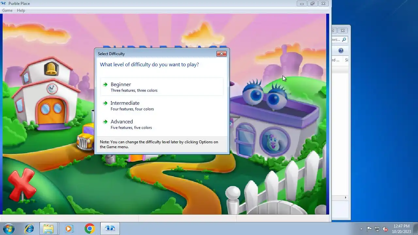Click the green arrow beside Beginner
The height and width of the screenshot is (235, 418).
click(x=105, y=85)
